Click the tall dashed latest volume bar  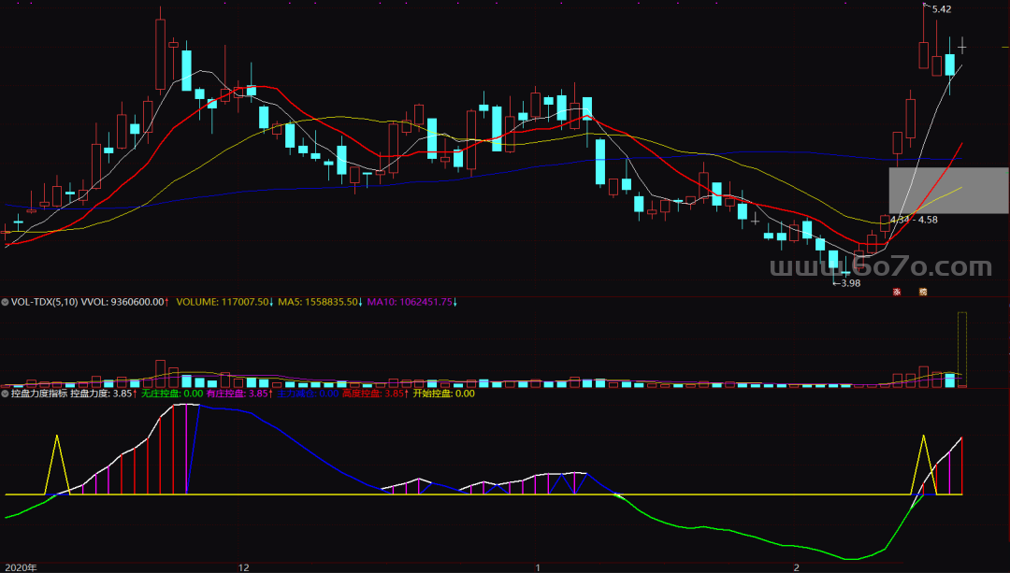click(961, 349)
